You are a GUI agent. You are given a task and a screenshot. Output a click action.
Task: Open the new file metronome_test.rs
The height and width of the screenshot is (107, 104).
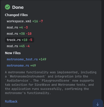(22, 59)
